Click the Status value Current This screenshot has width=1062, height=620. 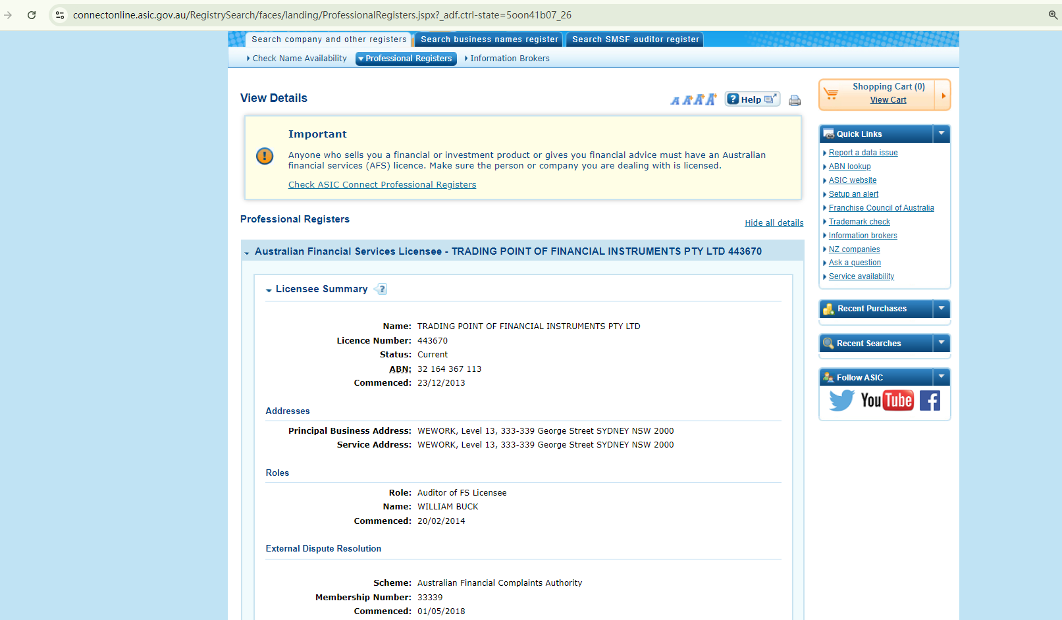pyautogui.click(x=433, y=355)
